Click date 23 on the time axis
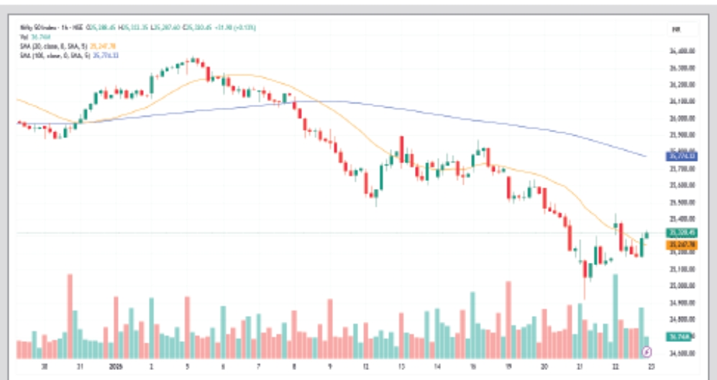The width and height of the screenshot is (717, 380). (x=649, y=365)
